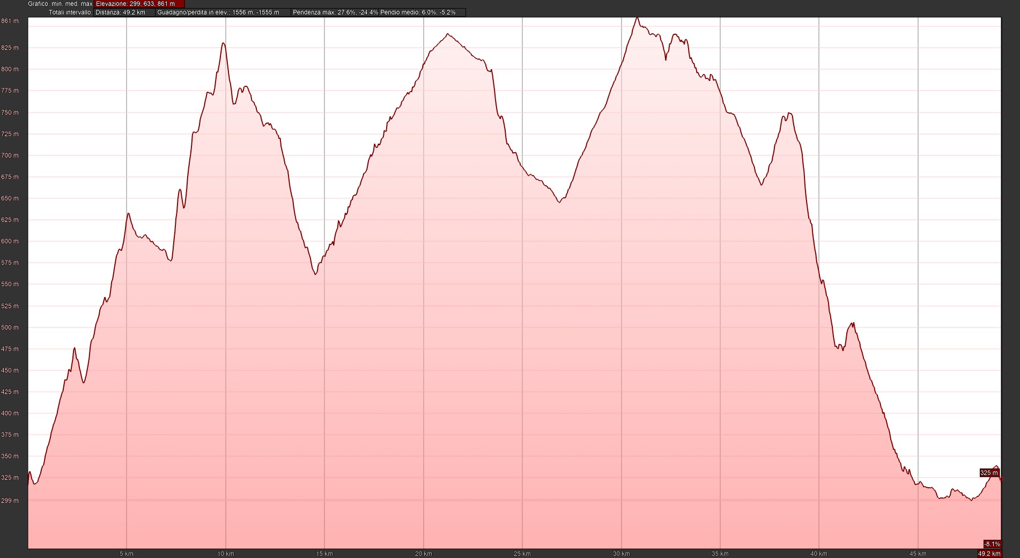Image resolution: width=1020 pixels, height=558 pixels.
Task: Click the Totali intervallo label
Action: (x=70, y=12)
